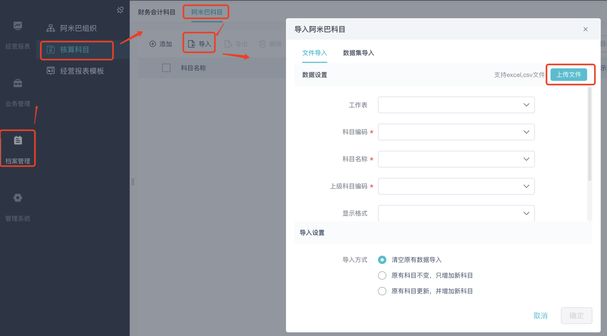Click the 上传文件 button
The height and width of the screenshot is (336, 607).
[x=568, y=75]
